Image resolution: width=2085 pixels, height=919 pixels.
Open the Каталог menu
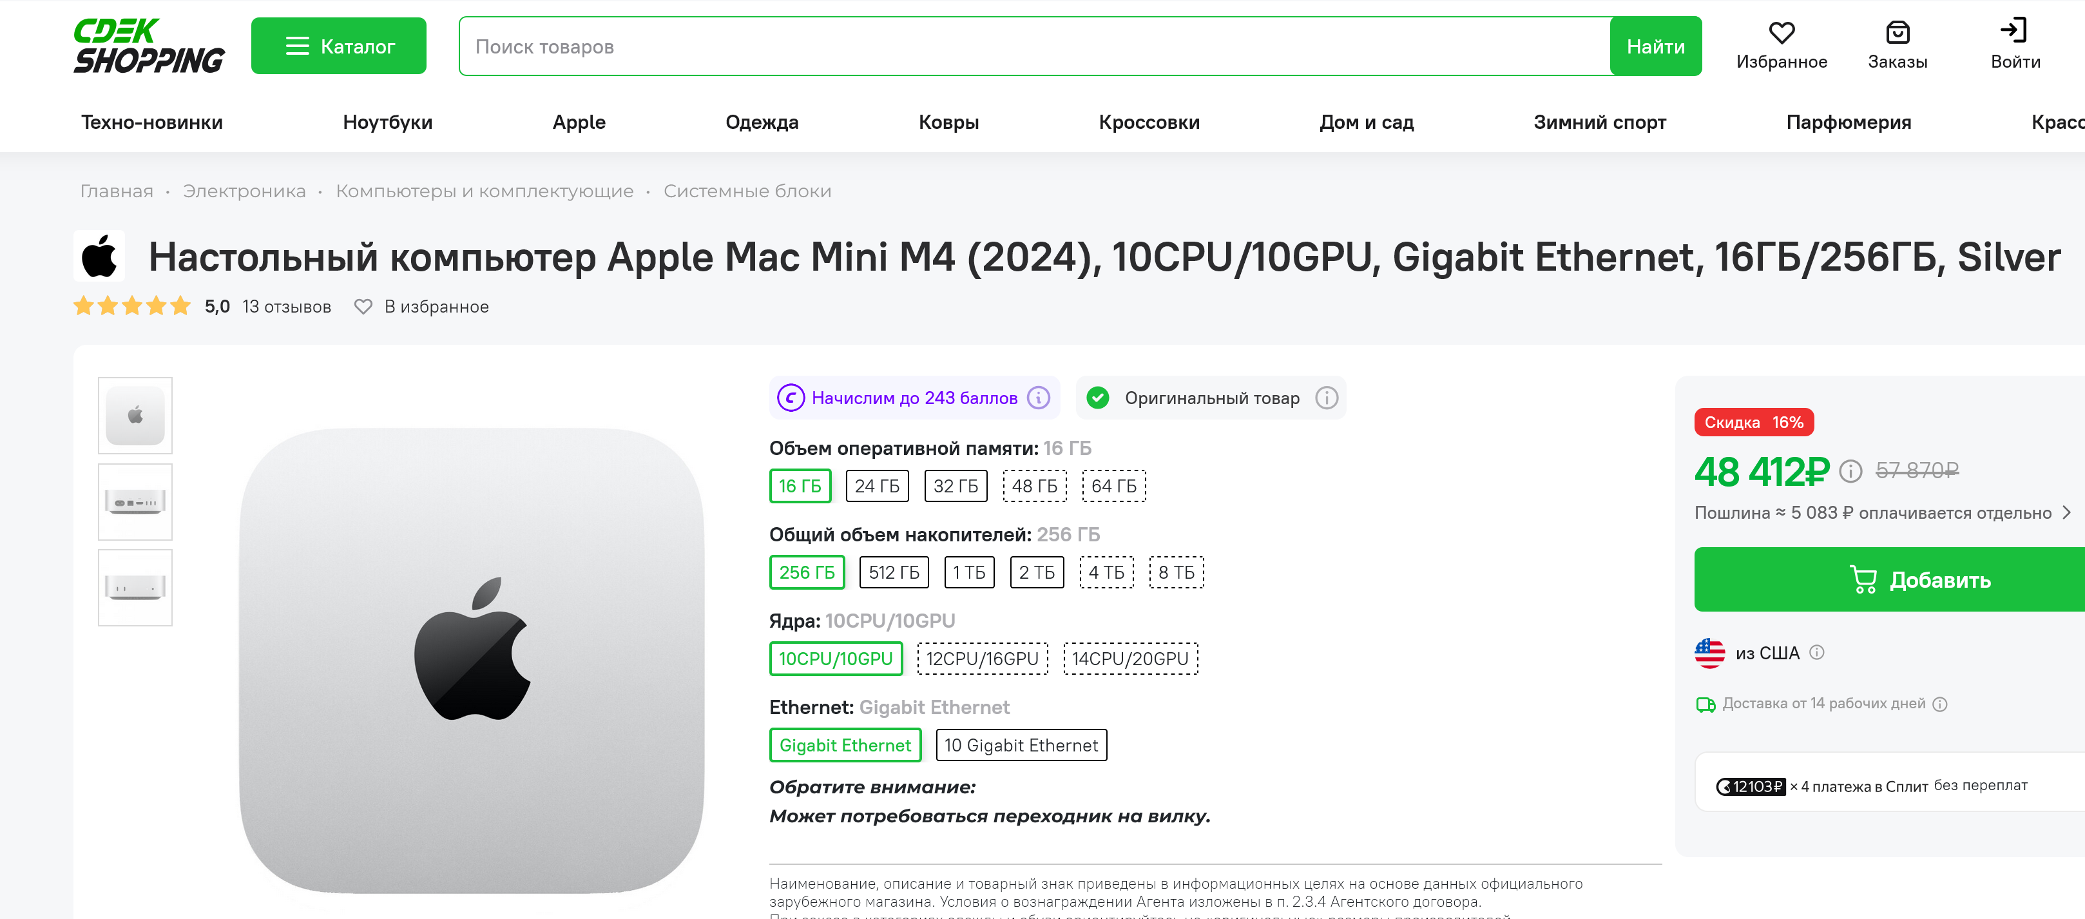[x=338, y=46]
